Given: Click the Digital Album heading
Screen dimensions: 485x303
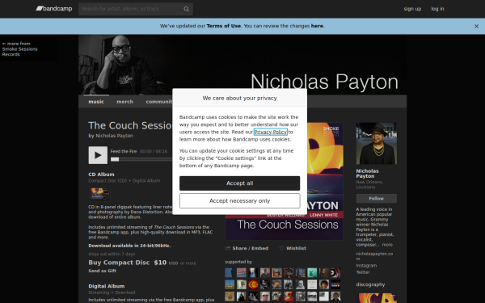Looking at the screenshot, I should pyautogui.click(x=107, y=286).
